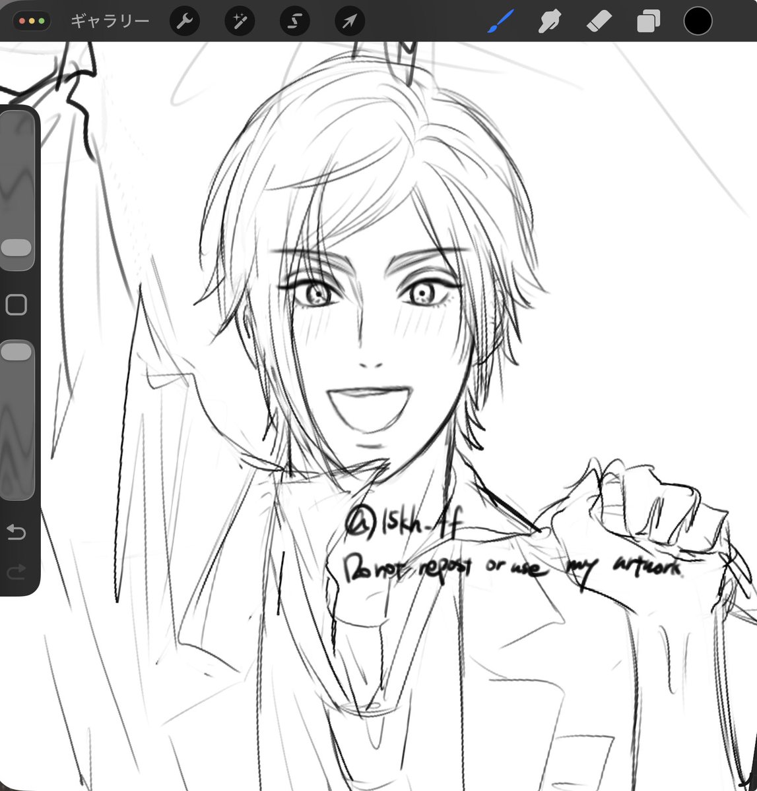The width and height of the screenshot is (757, 791).
Task: Select the Eraser tool
Action: click(x=599, y=21)
